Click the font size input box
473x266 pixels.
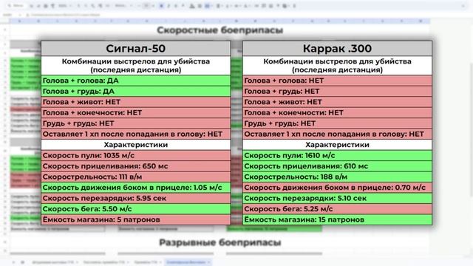point(146,6)
